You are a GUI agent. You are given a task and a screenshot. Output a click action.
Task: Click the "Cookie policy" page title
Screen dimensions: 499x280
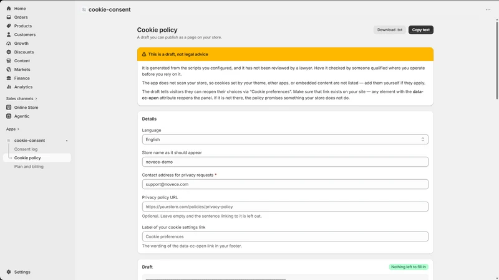point(157,30)
